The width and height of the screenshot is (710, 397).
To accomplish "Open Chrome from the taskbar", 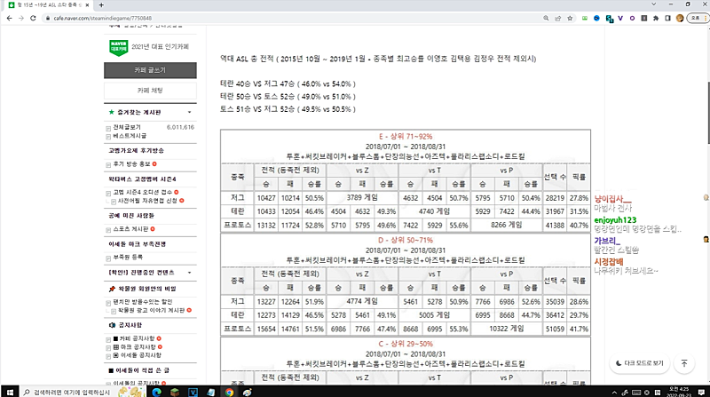I will coord(229,392).
